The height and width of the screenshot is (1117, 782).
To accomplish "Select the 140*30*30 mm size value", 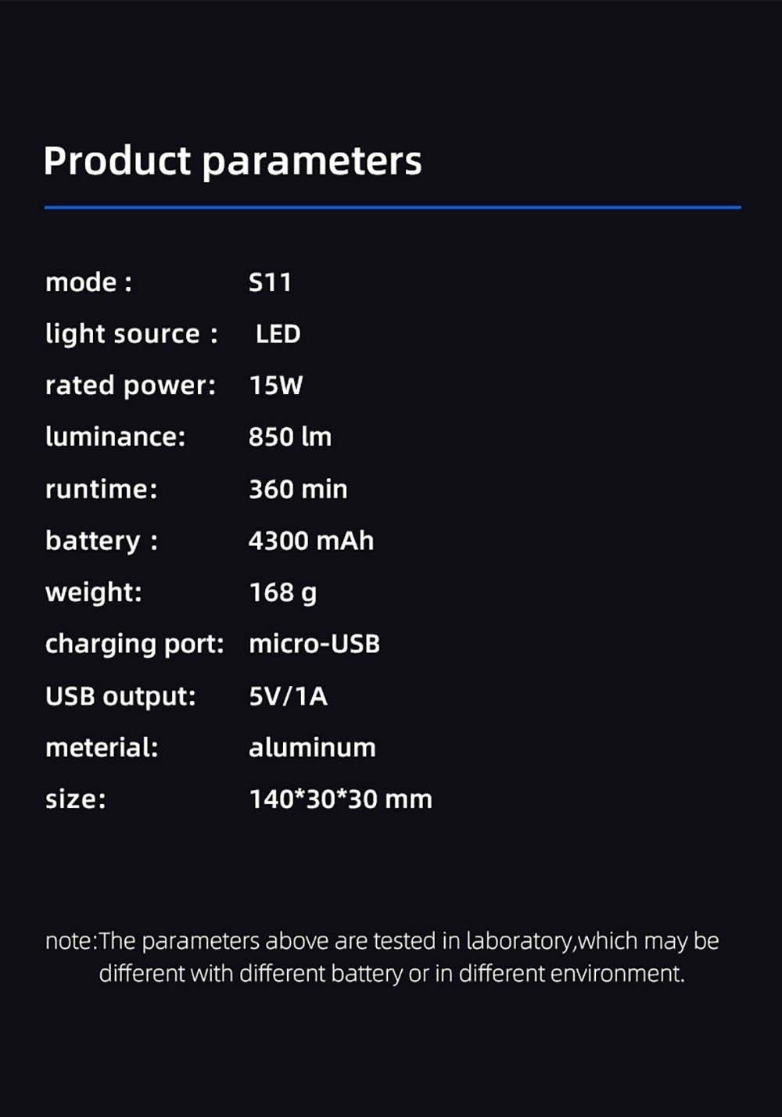I will pyautogui.click(x=340, y=799).
